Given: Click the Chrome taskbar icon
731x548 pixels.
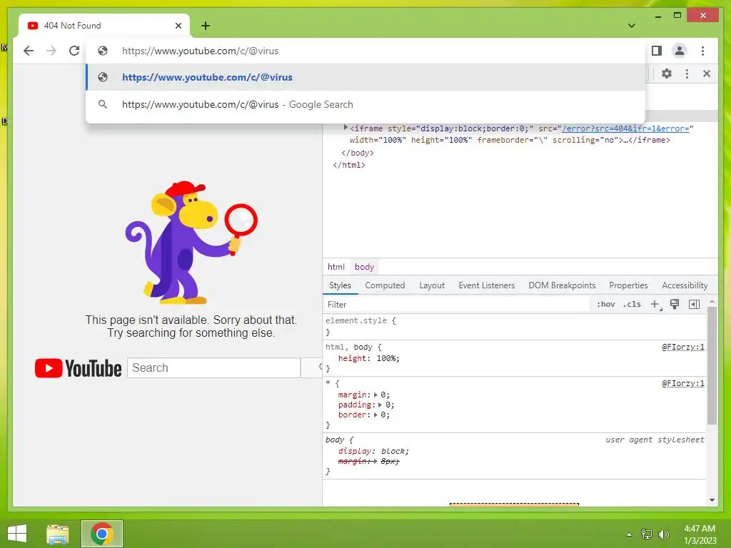Looking at the screenshot, I should 102,534.
